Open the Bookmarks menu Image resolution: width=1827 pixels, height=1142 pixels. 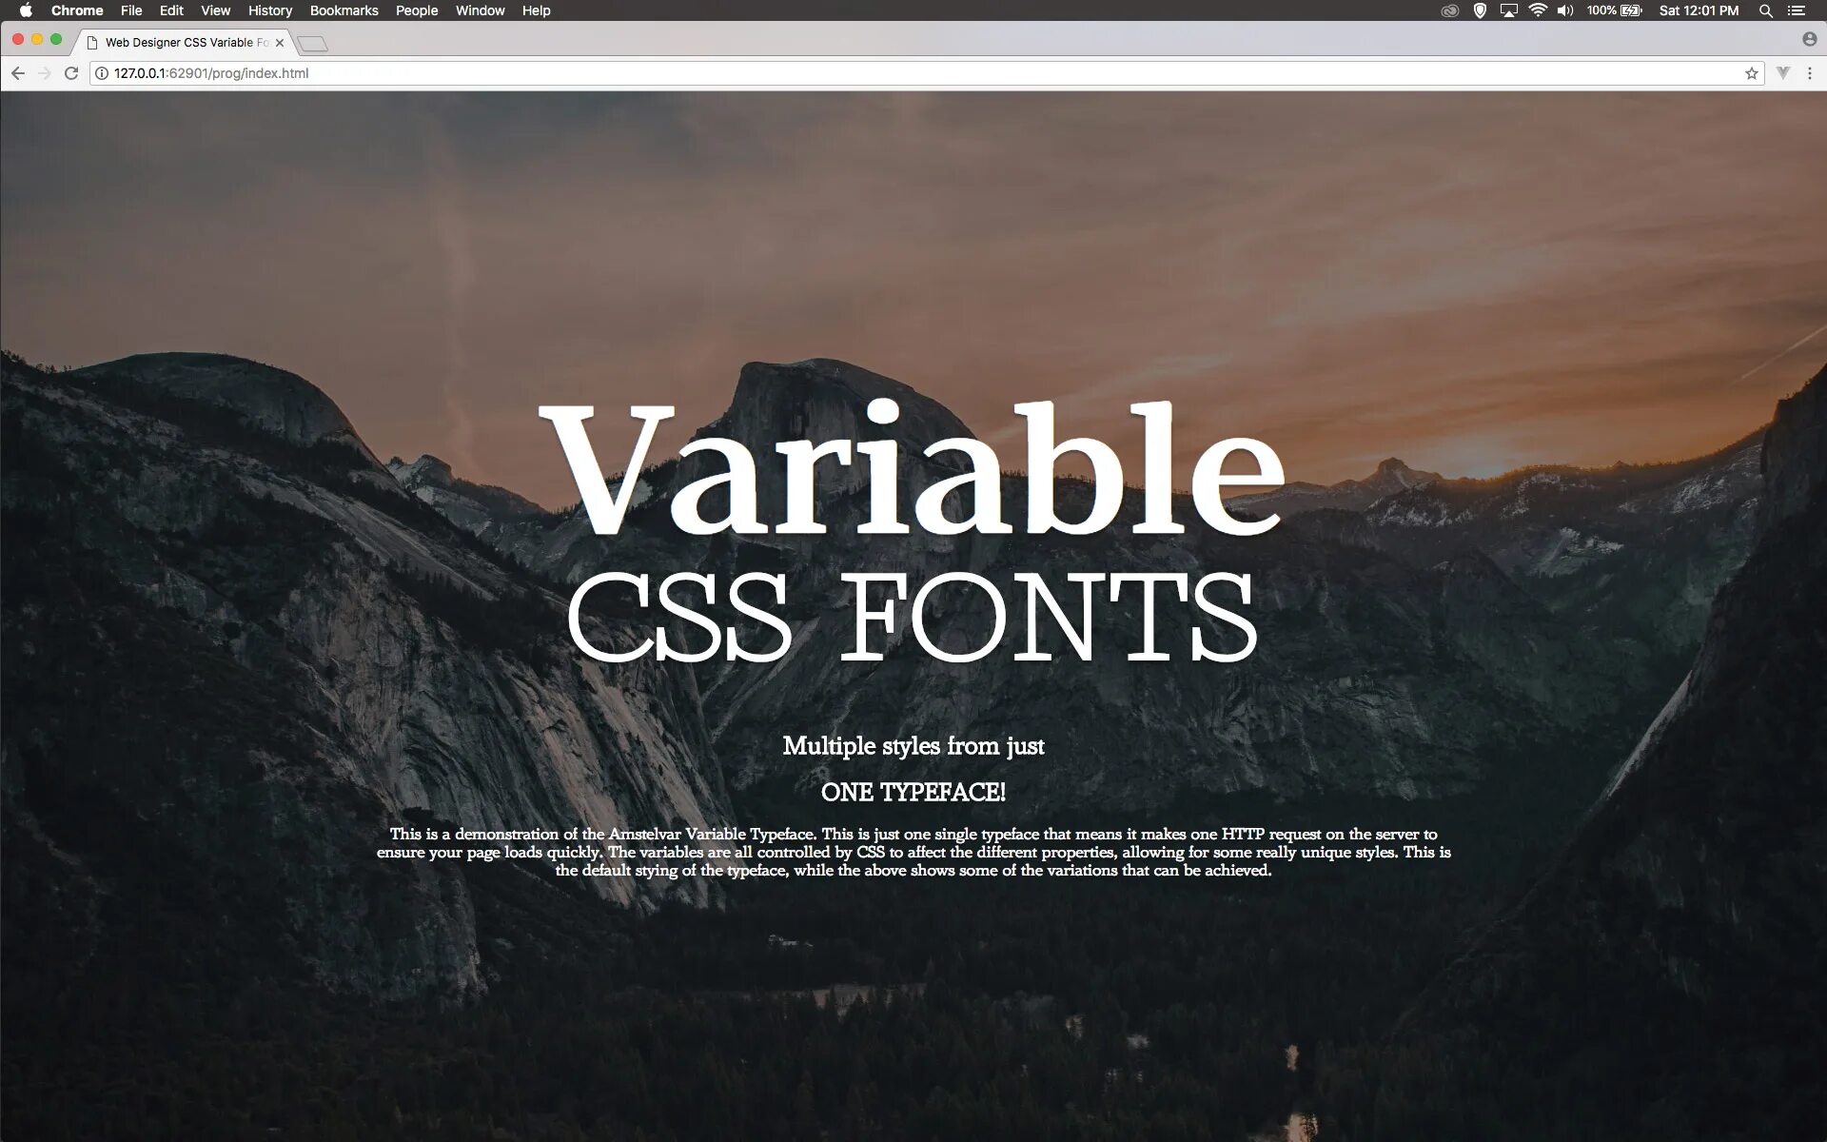[x=344, y=10]
